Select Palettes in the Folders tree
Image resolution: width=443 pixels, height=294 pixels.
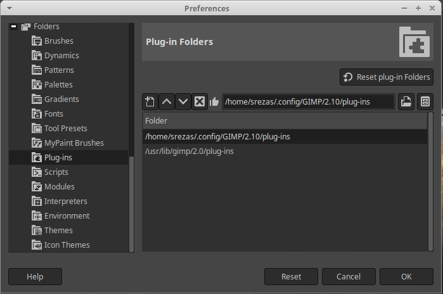pyautogui.click(x=58, y=84)
